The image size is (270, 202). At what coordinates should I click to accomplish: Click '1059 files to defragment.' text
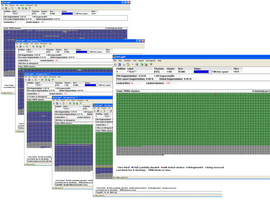65,120
